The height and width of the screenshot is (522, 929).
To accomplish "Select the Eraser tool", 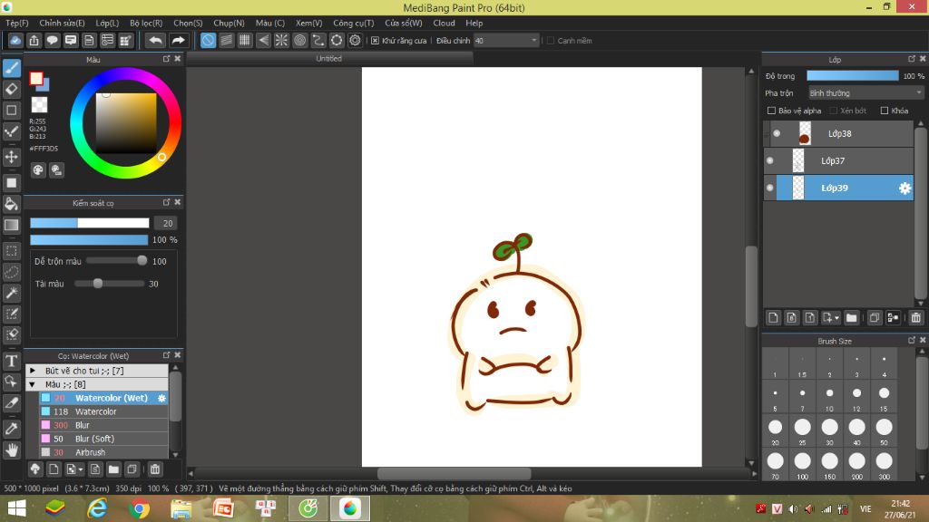I will pos(11,90).
